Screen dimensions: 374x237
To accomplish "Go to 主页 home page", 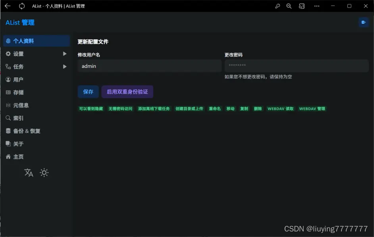I will tap(37, 157).
